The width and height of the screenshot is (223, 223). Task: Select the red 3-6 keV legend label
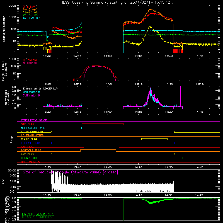[29, 7]
